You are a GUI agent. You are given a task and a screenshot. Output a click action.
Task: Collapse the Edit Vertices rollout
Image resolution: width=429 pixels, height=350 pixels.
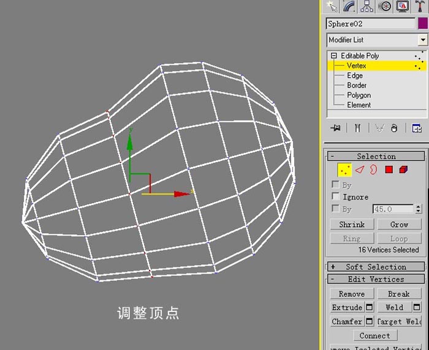tap(376, 279)
